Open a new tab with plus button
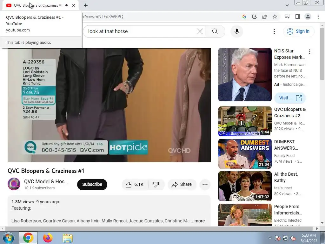 click(x=86, y=5)
